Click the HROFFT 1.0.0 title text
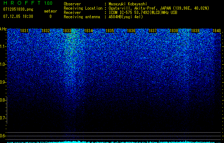Screen dimensions: 224x143 pos(28,3)
